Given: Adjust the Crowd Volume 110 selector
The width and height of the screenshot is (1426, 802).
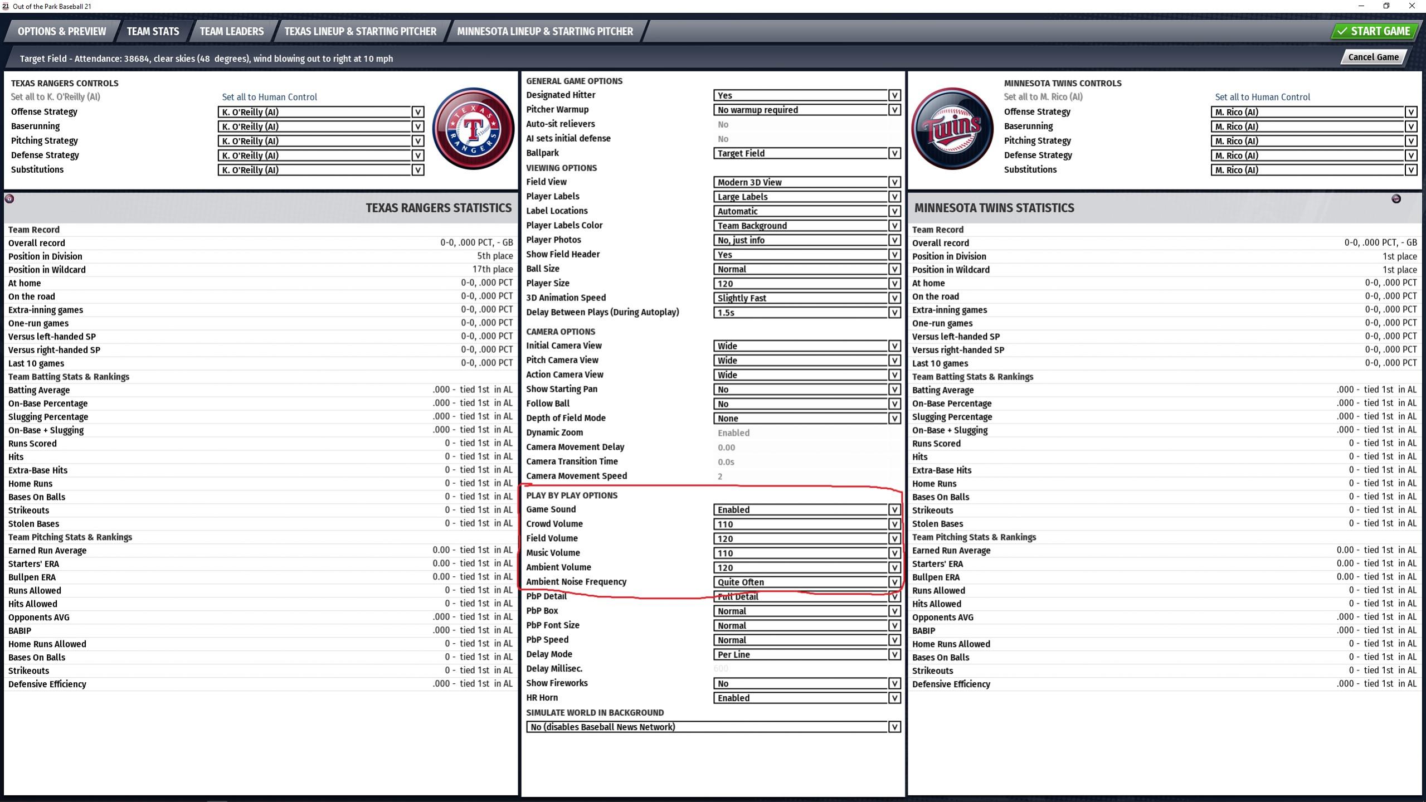Looking at the screenshot, I should [800, 524].
